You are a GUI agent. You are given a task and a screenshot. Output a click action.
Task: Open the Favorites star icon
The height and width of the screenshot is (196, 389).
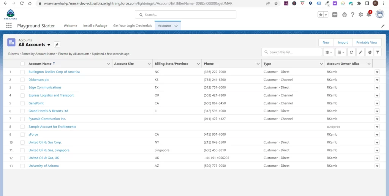point(321,15)
